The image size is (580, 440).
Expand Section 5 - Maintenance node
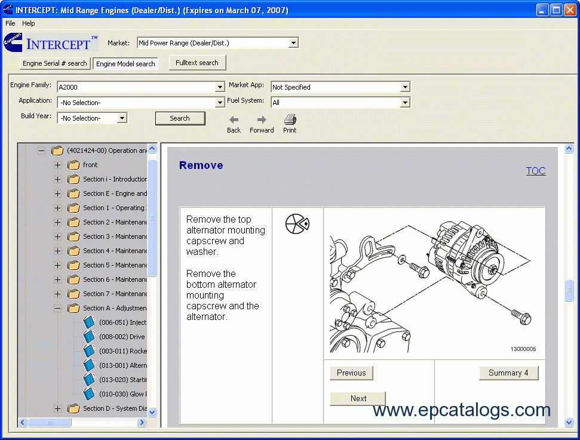(57, 265)
